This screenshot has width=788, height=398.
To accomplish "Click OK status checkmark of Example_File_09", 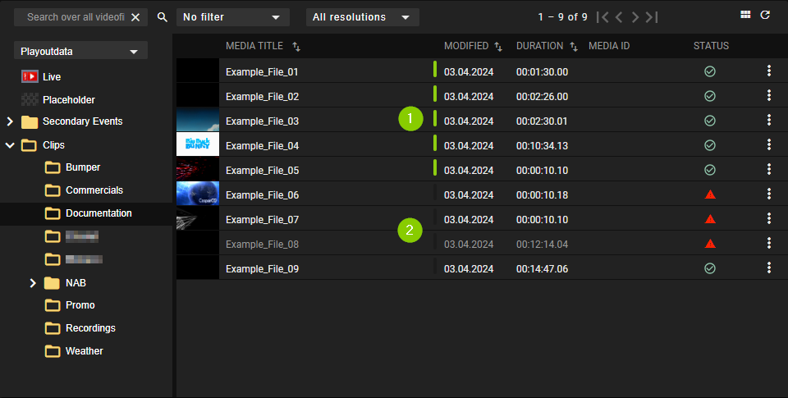I will [709, 268].
